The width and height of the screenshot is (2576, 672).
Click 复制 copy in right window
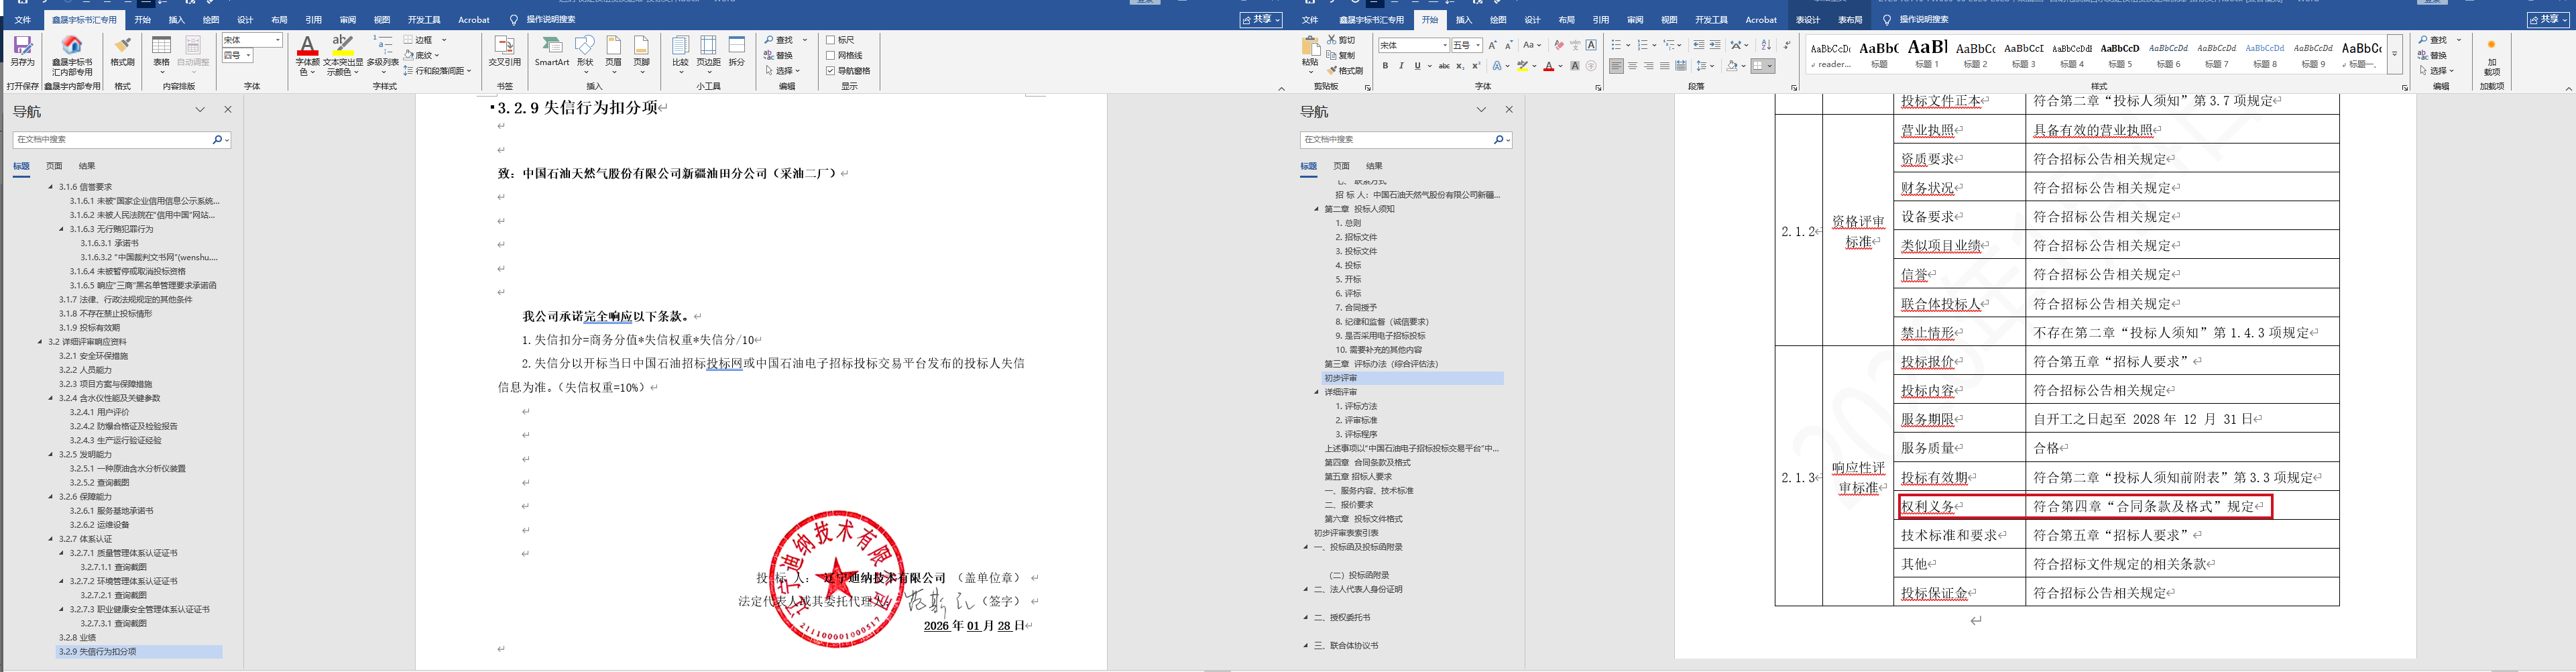(1341, 55)
